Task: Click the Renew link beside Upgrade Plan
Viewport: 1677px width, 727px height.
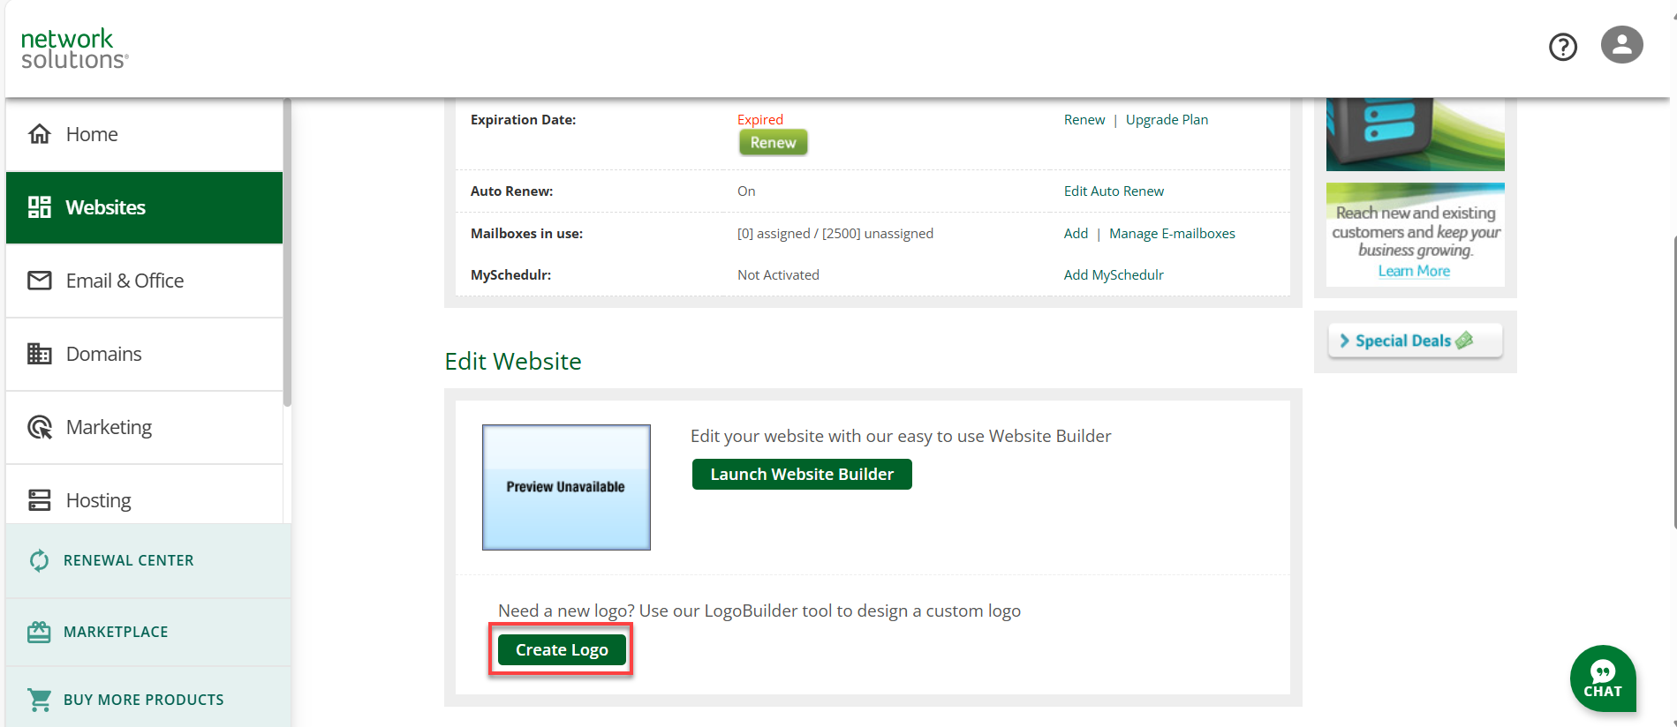Action: tap(1084, 120)
